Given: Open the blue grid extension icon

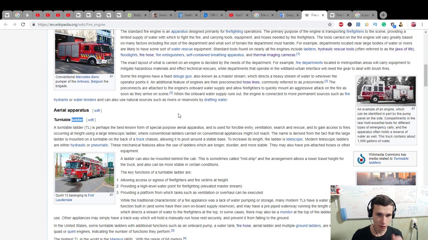Looking at the screenshot, I should pyautogui.click(x=358, y=24).
